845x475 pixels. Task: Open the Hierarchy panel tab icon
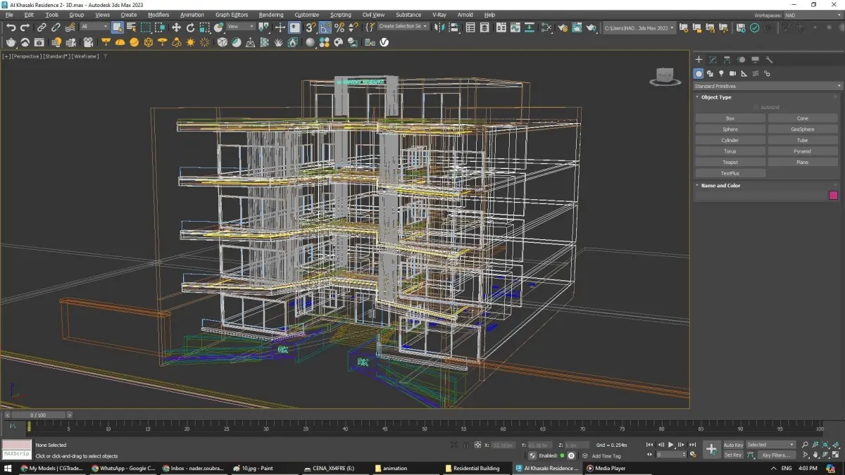727,60
